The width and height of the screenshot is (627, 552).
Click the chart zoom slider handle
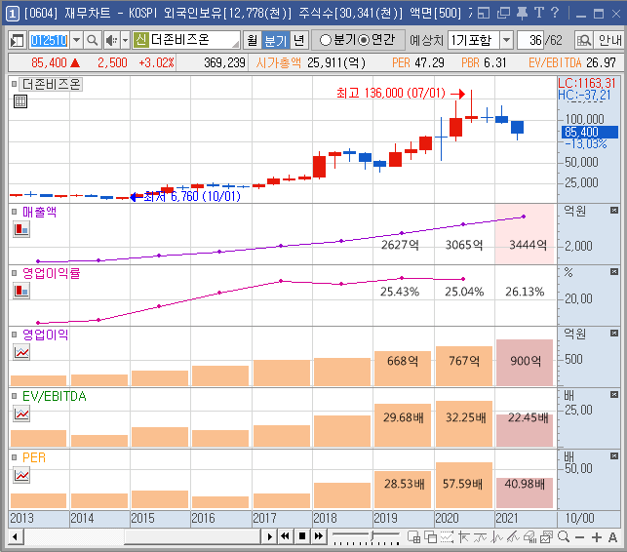point(372,536)
